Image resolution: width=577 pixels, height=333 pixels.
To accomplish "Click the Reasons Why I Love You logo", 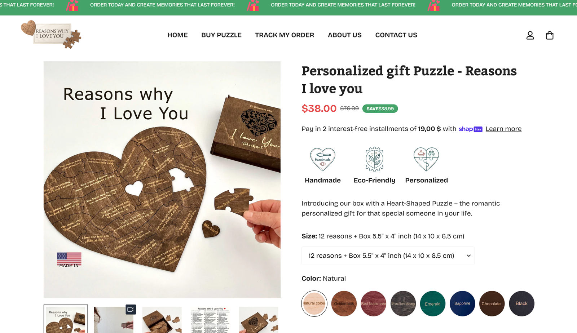I will [x=51, y=35].
